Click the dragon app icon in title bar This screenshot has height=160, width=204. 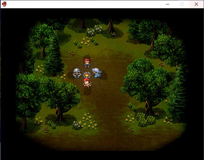tap(4, 4)
